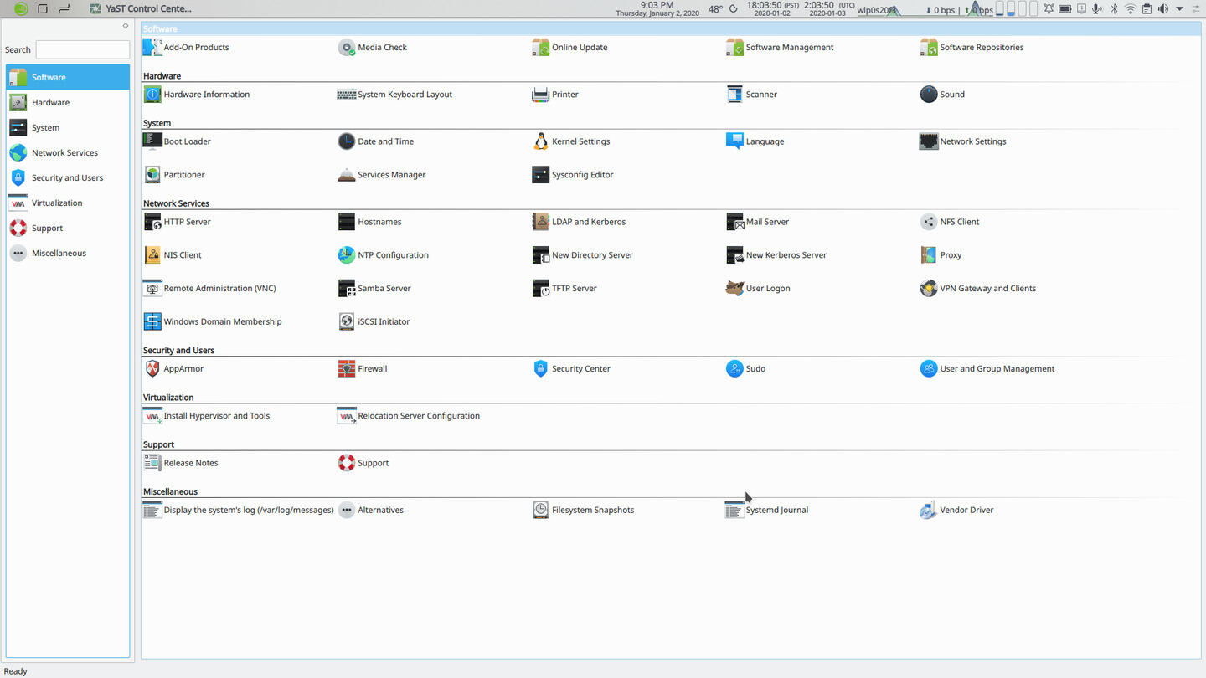Select Hardware category in sidebar
This screenshot has height=678, width=1206.
pyautogui.click(x=68, y=102)
